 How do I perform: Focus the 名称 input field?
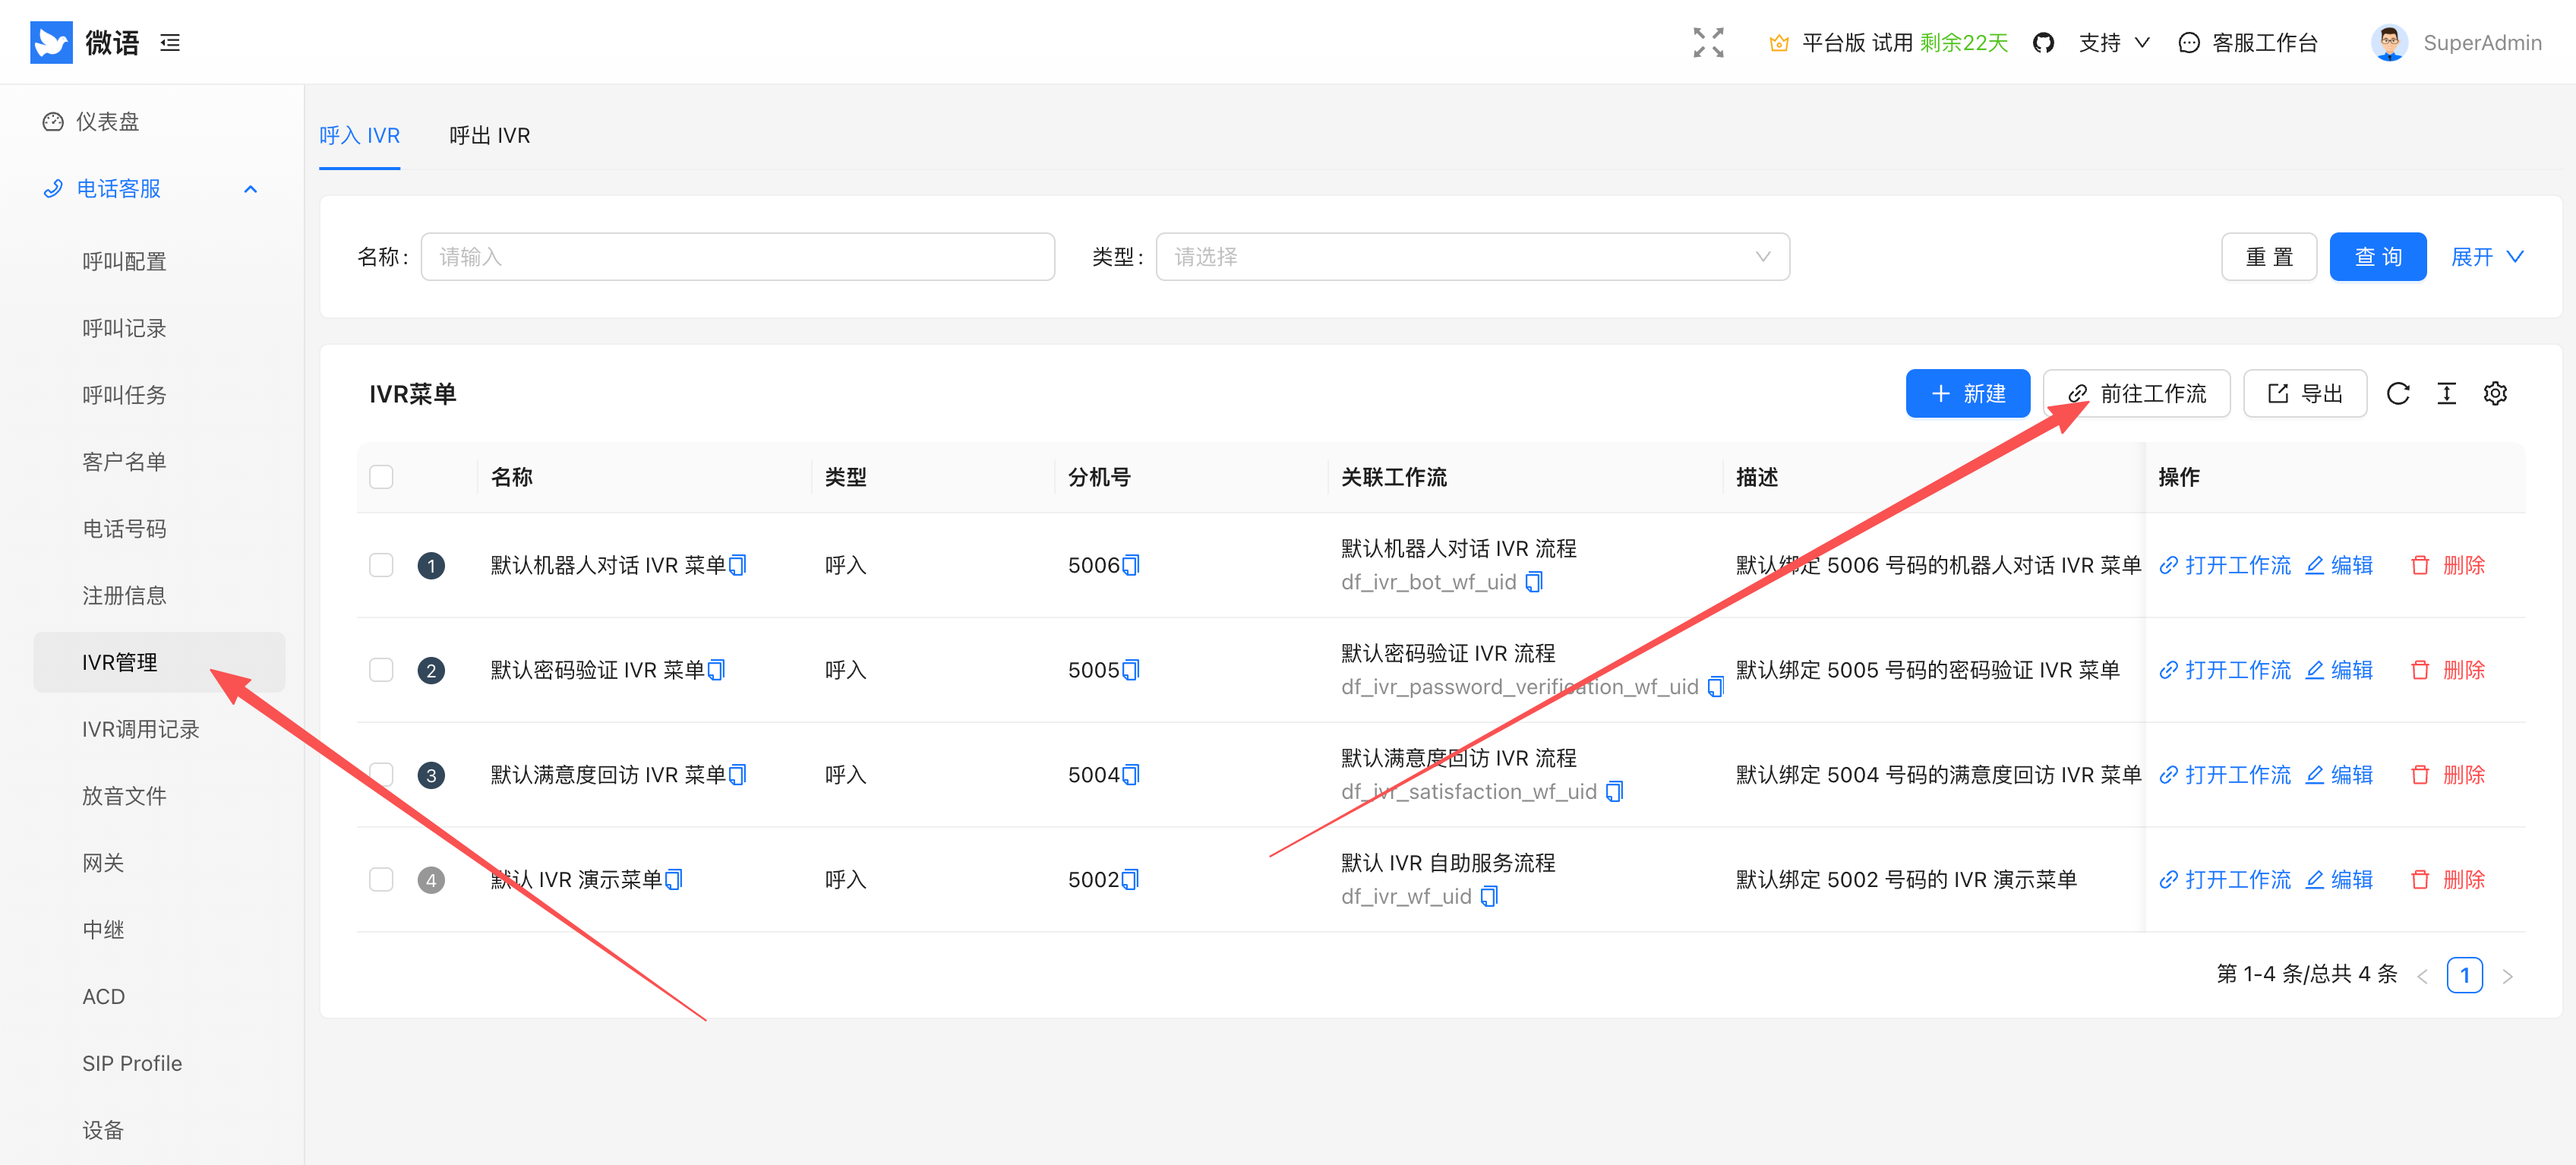pyautogui.click(x=738, y=257)
